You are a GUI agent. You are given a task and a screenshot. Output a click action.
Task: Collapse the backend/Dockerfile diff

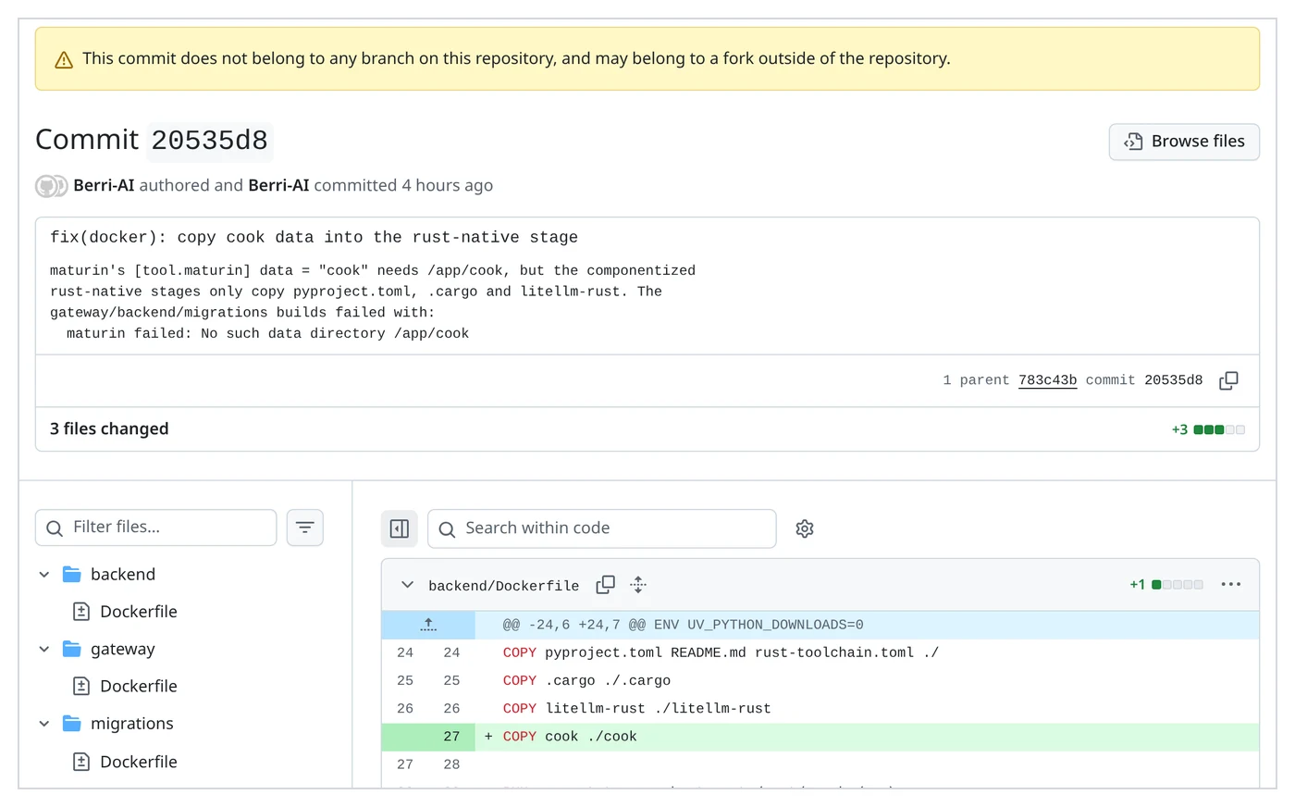coord(407,585)
